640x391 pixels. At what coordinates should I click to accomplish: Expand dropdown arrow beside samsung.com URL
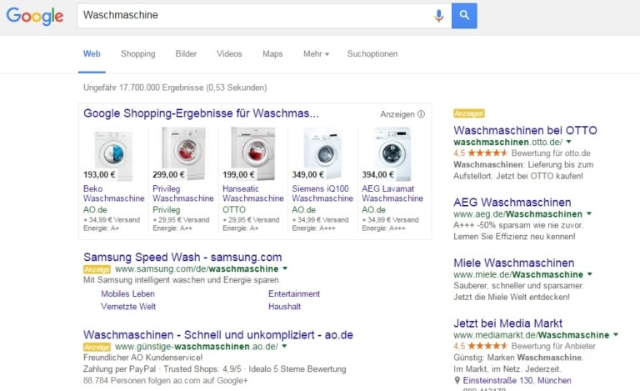pos(285,268)
